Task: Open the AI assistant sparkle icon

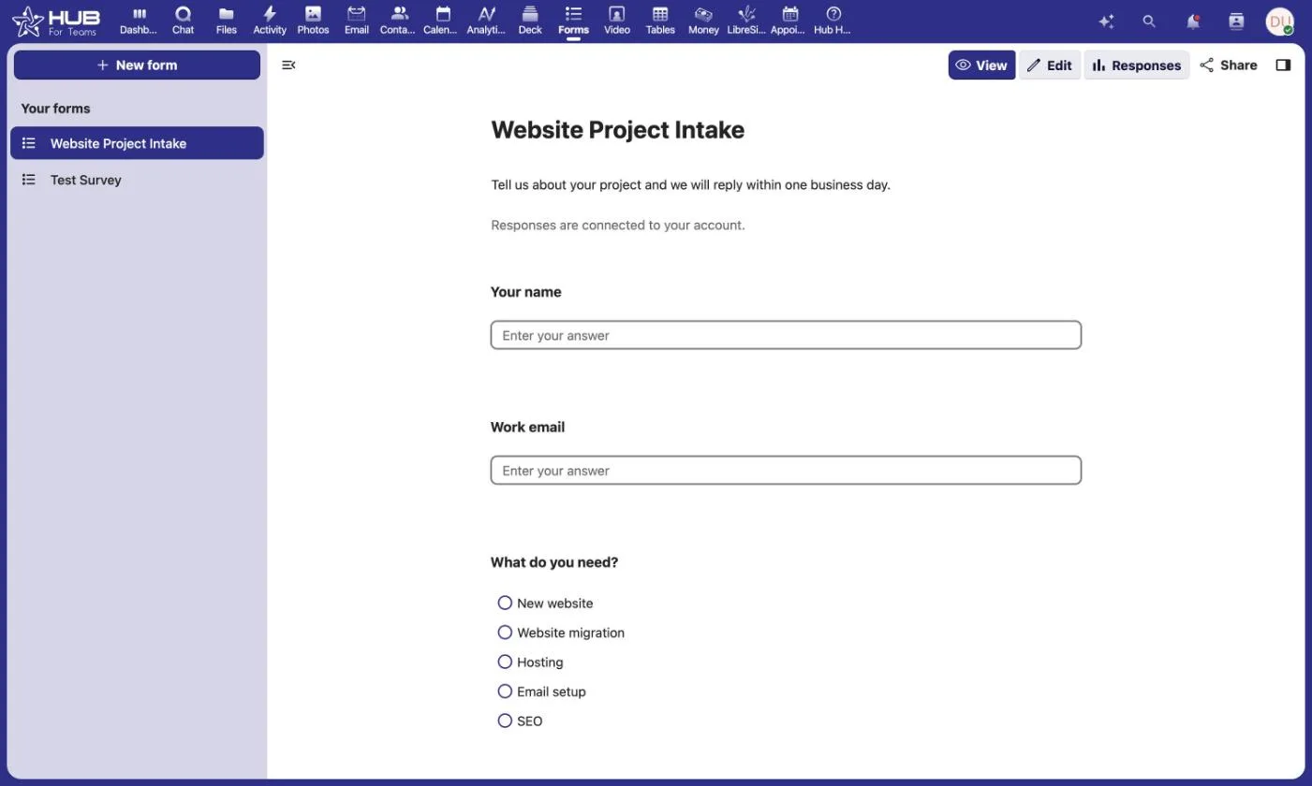Action: coord(1106,21)
